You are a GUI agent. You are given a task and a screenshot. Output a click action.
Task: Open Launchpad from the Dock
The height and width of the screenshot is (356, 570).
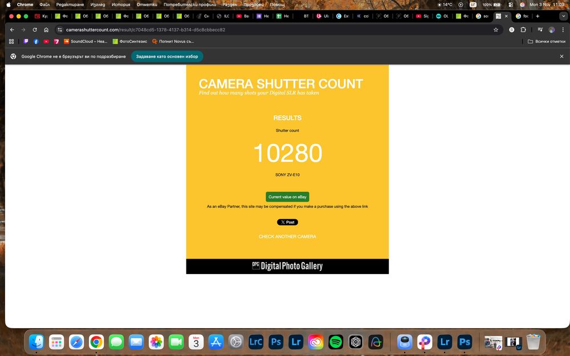pyautogui.click(x=56, y=342)
